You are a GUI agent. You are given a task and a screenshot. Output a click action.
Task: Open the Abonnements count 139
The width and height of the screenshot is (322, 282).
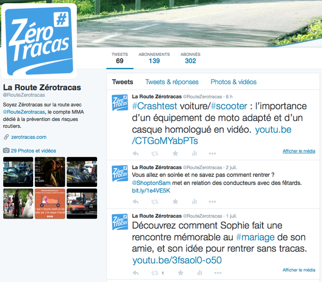154,58
